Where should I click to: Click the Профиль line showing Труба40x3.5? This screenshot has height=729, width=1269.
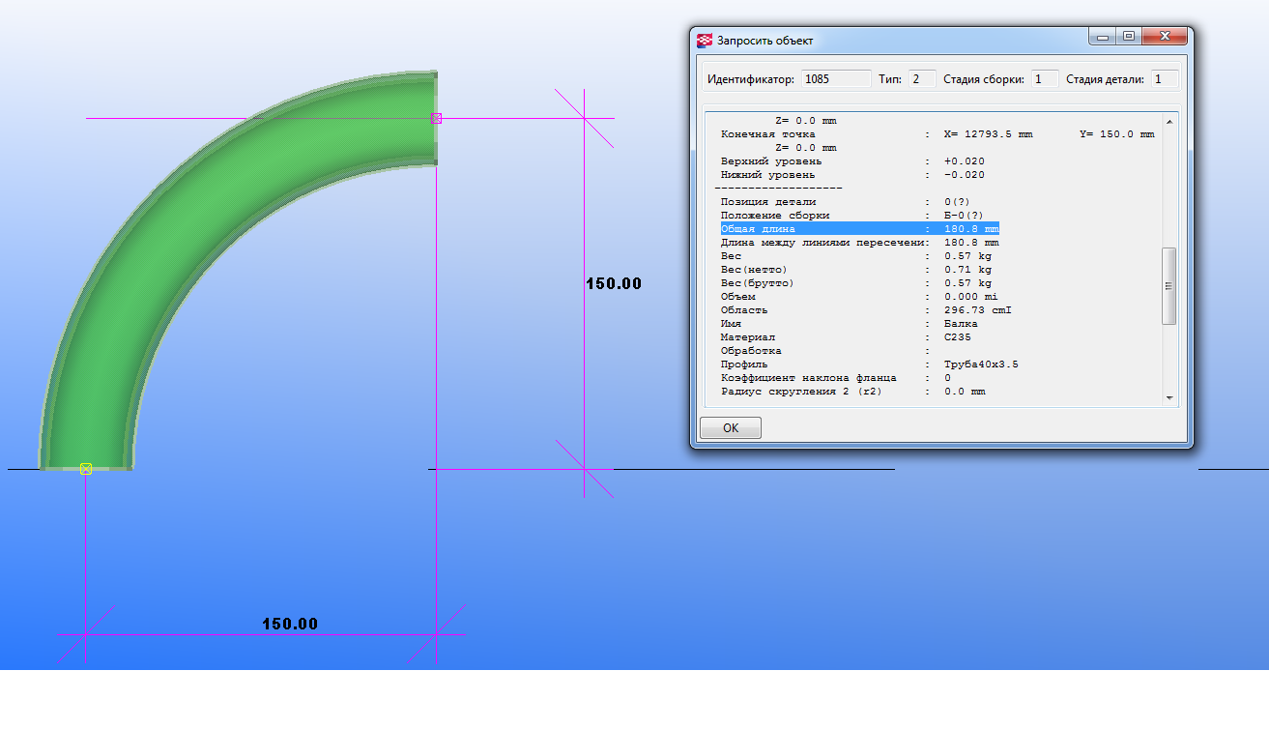click(x=869, y=364)
